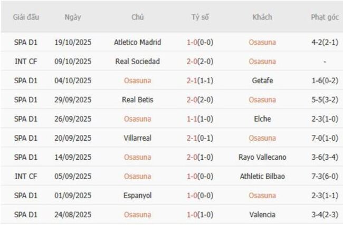Viewport: 343px width, 225px height.
Task: Select the date 24/08/2025
Action: pyautogui.click(x=73, y=214)
